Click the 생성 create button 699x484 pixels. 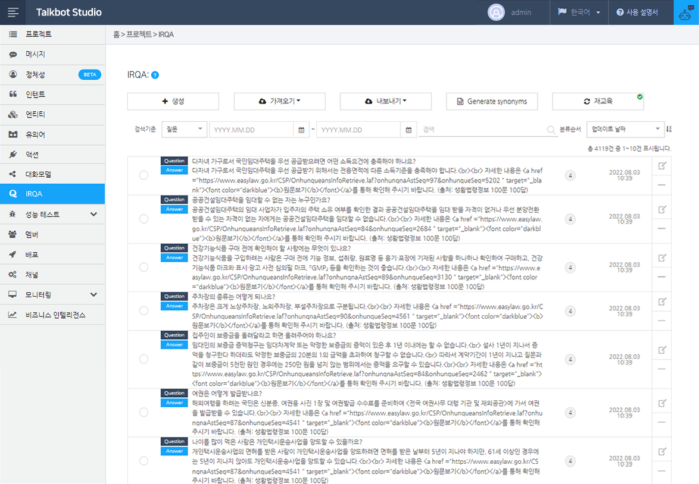click(x=173, y=102)
